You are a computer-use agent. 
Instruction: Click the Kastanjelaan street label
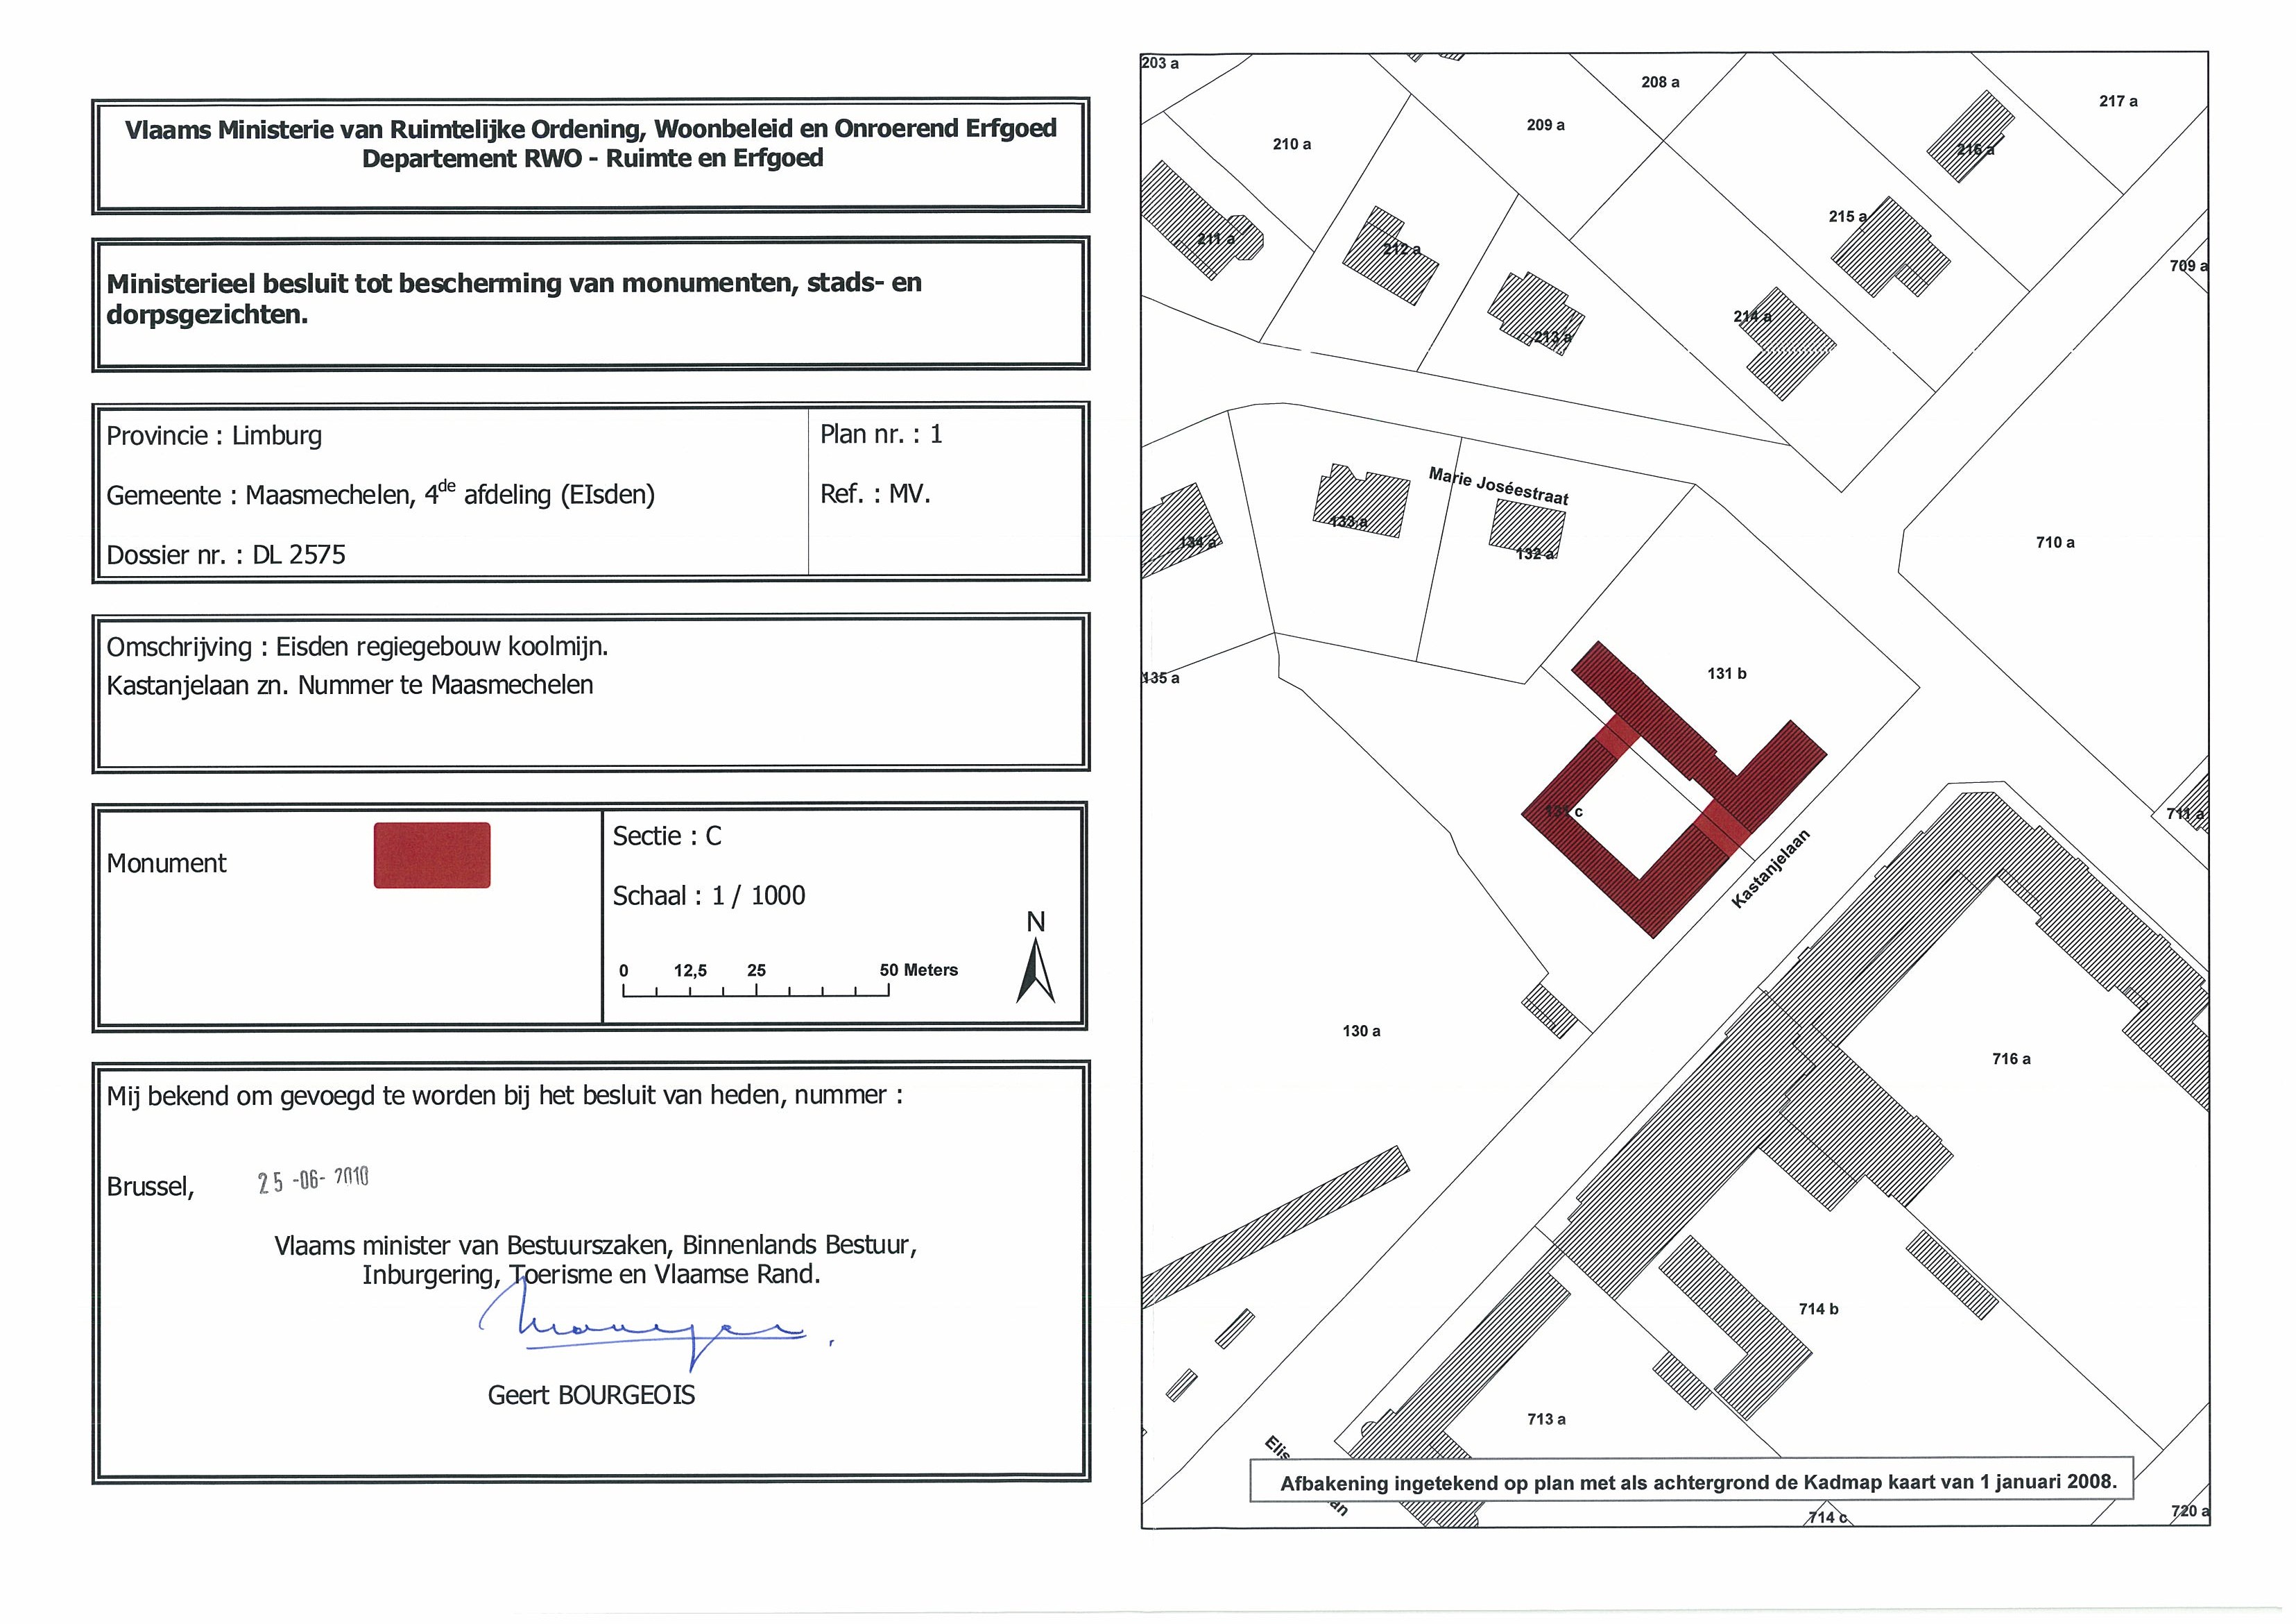1770,868
